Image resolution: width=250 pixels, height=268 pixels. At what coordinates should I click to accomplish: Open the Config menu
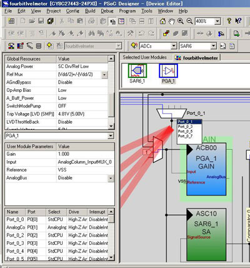72,11
